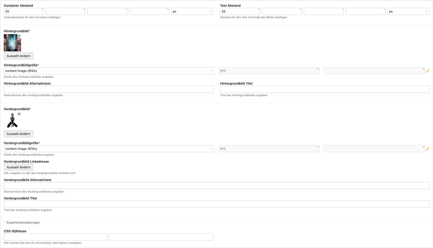Open the Hintergrundbildgröße size dropdown
This screenshot has width=433, height=248.
tap(109, 71)
